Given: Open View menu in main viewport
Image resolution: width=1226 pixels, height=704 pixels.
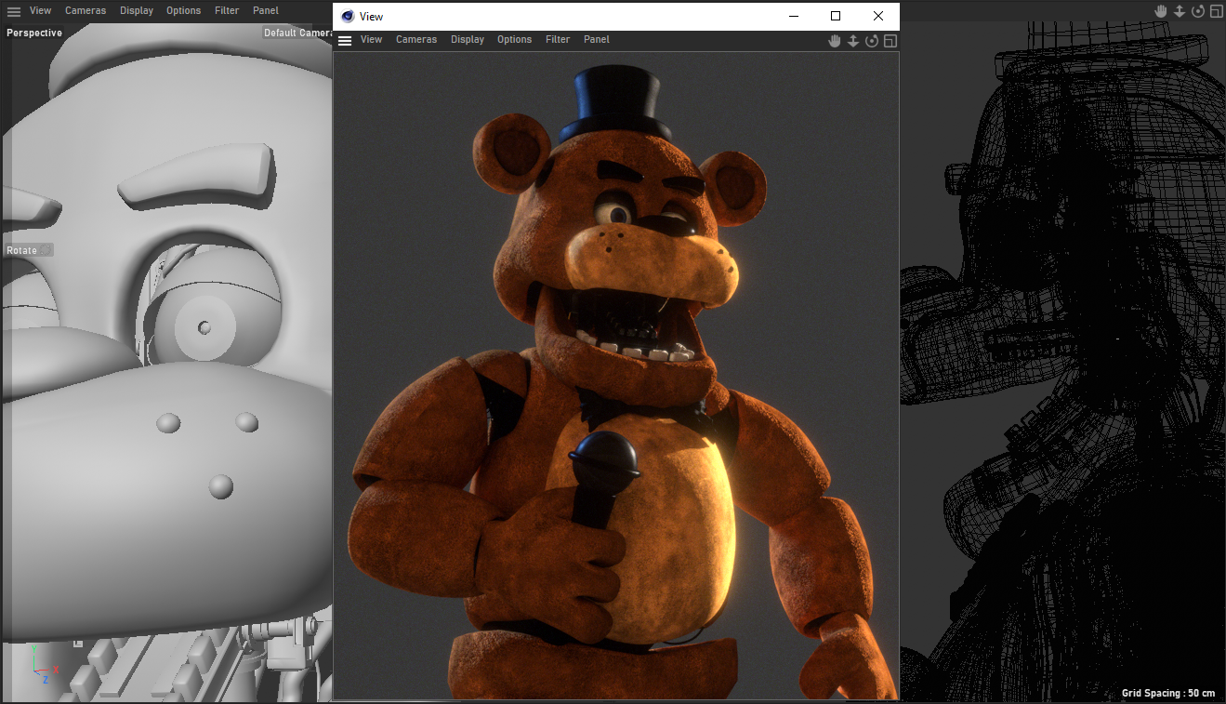Looking at the screenshot, I should click(x=40, y=11).
